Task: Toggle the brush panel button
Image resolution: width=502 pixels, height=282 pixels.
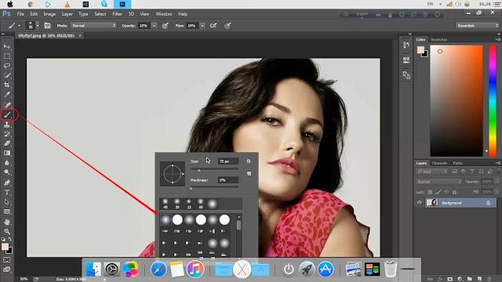Action: [47, 26]
